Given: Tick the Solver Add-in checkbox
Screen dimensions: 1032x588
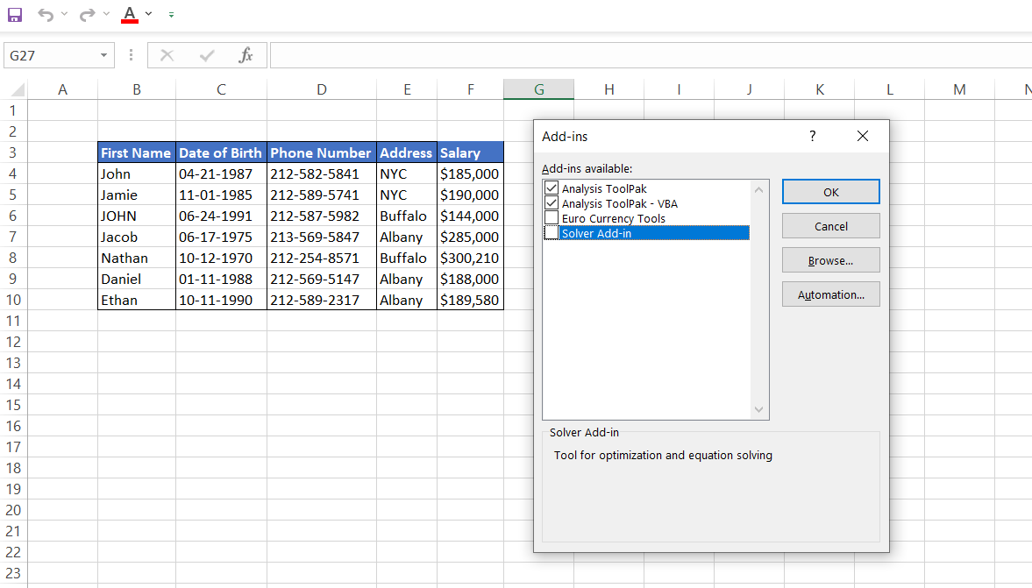Looking at the screenshot, I should coord(552,233).
